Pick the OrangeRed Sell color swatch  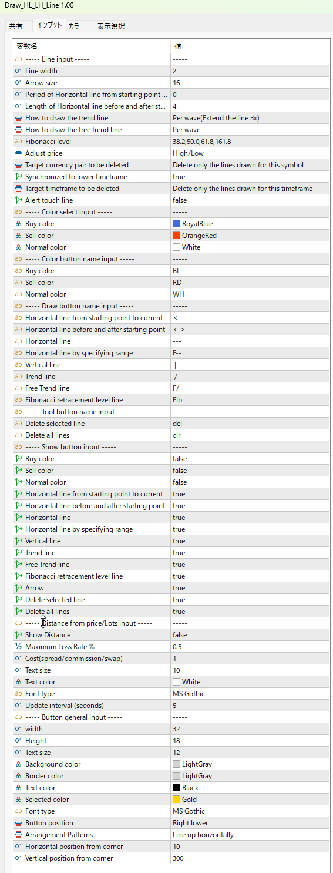(176, 236)
